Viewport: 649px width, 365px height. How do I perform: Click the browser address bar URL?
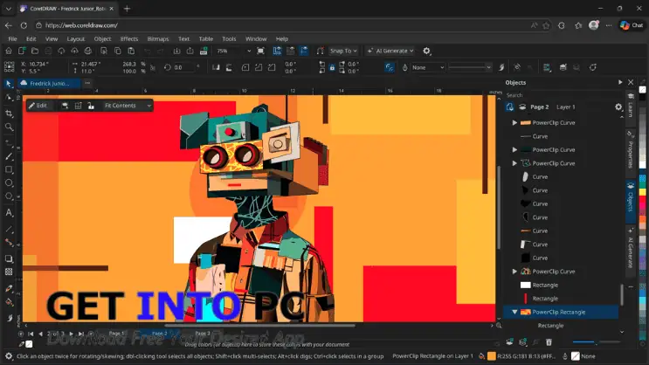pos(81,25)
